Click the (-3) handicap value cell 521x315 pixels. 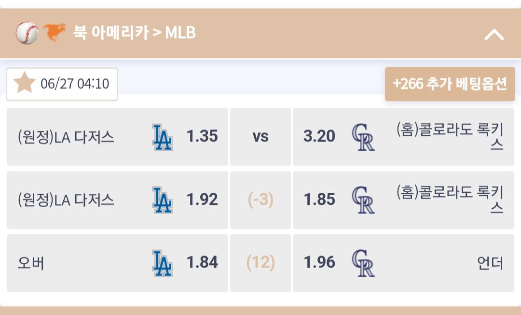point(260,200)
